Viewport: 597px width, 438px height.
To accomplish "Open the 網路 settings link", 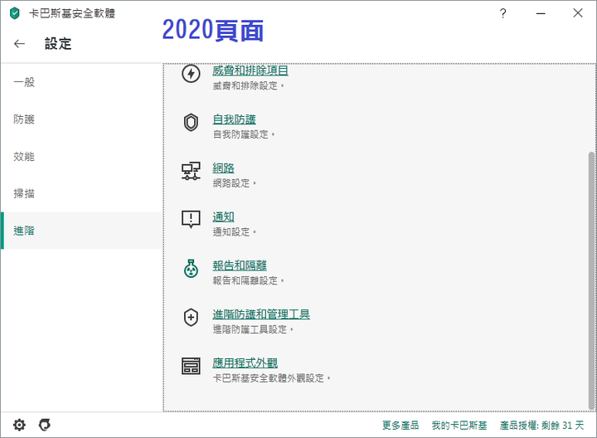I will pos(224,168).
